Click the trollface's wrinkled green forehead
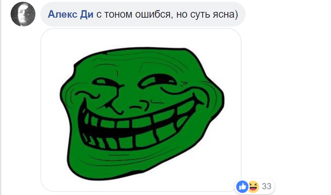Screen dimensions: 331x195 pyautogui.click(x=139, y=62)
